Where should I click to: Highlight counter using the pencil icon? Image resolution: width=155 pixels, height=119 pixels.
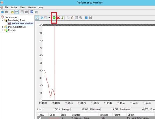62,18
